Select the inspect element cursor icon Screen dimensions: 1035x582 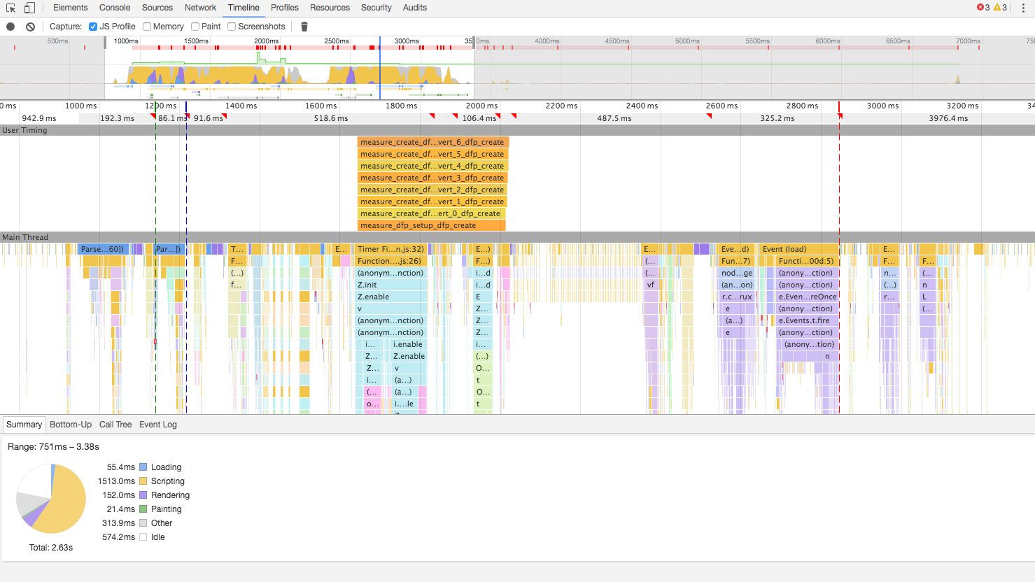[x=10, y=8]
